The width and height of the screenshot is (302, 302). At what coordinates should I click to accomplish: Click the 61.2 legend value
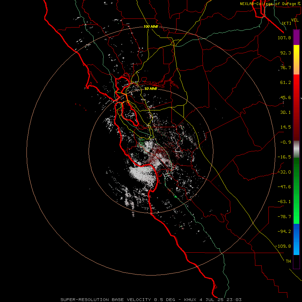click(x=286, y=83)
